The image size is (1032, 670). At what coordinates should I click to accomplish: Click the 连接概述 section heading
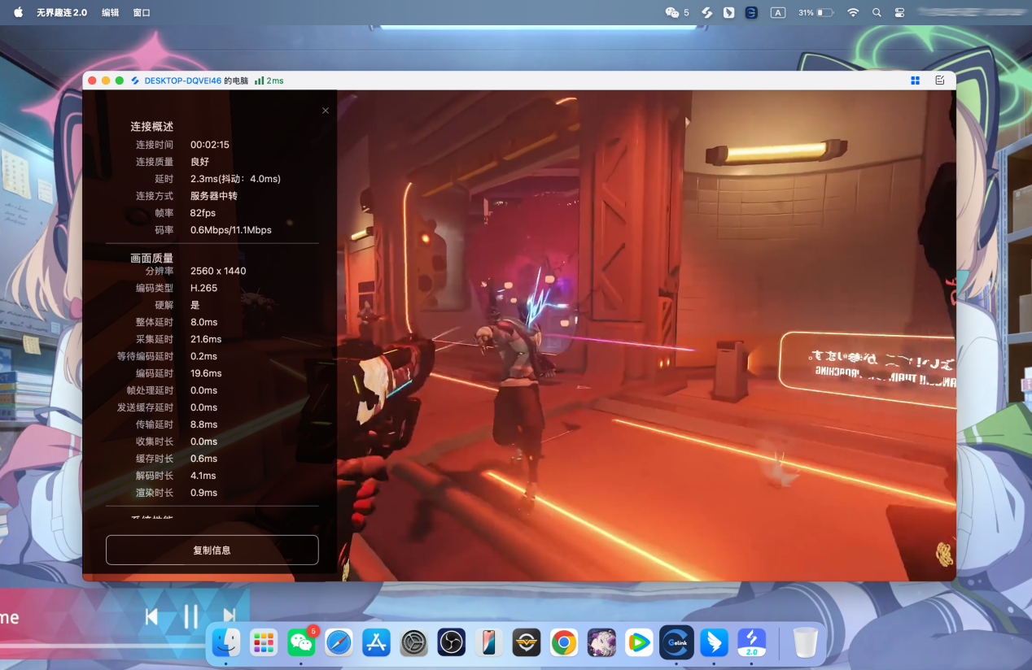pos(152,126)
